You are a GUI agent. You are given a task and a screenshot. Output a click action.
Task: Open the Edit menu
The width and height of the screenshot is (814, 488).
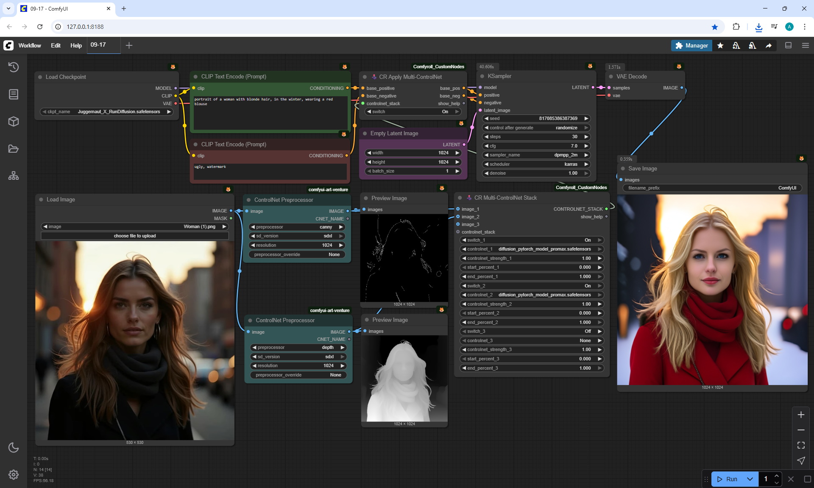(x=56, y=45)
